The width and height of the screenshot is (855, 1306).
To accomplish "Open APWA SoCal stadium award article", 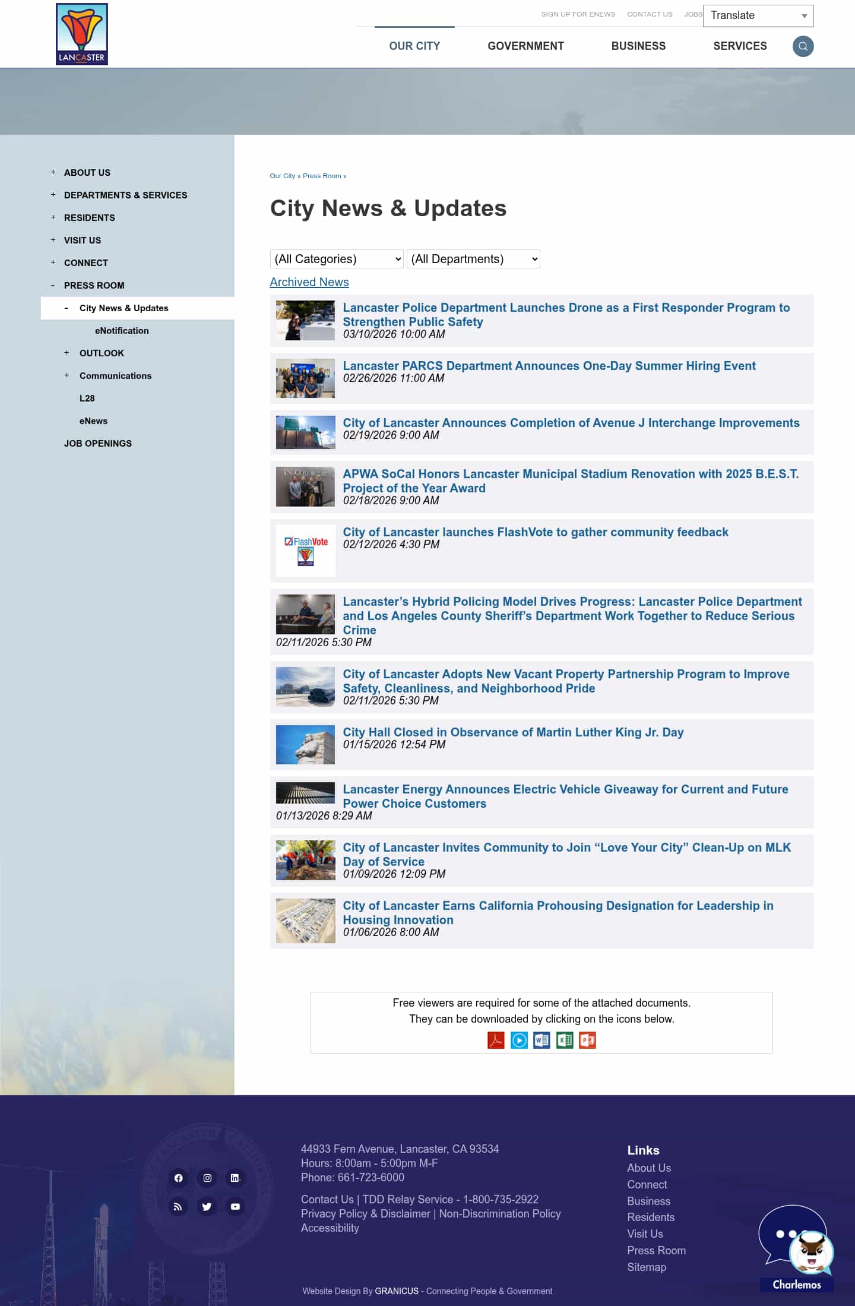I will pyautogui.click(x=571, y=481).
